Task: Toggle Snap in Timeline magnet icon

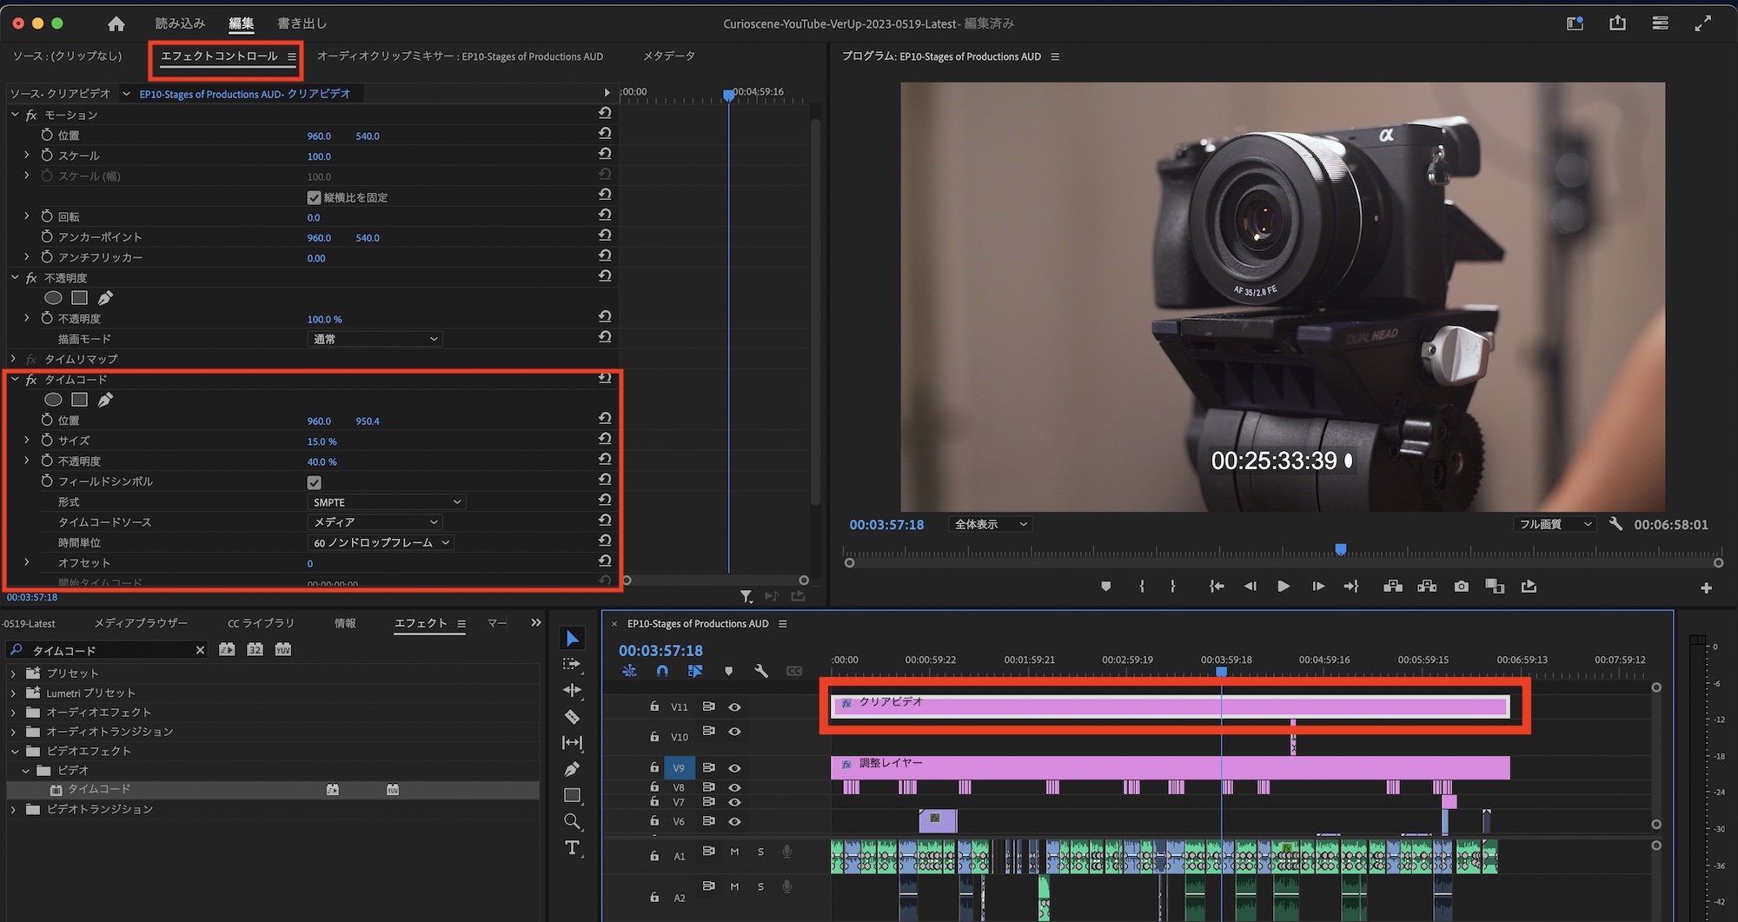Action: coord(662,671)
